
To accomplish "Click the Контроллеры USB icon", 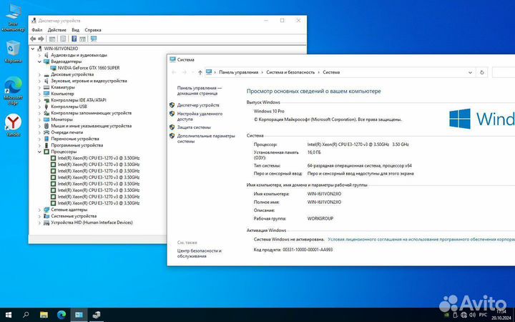I will click(46, 107).
